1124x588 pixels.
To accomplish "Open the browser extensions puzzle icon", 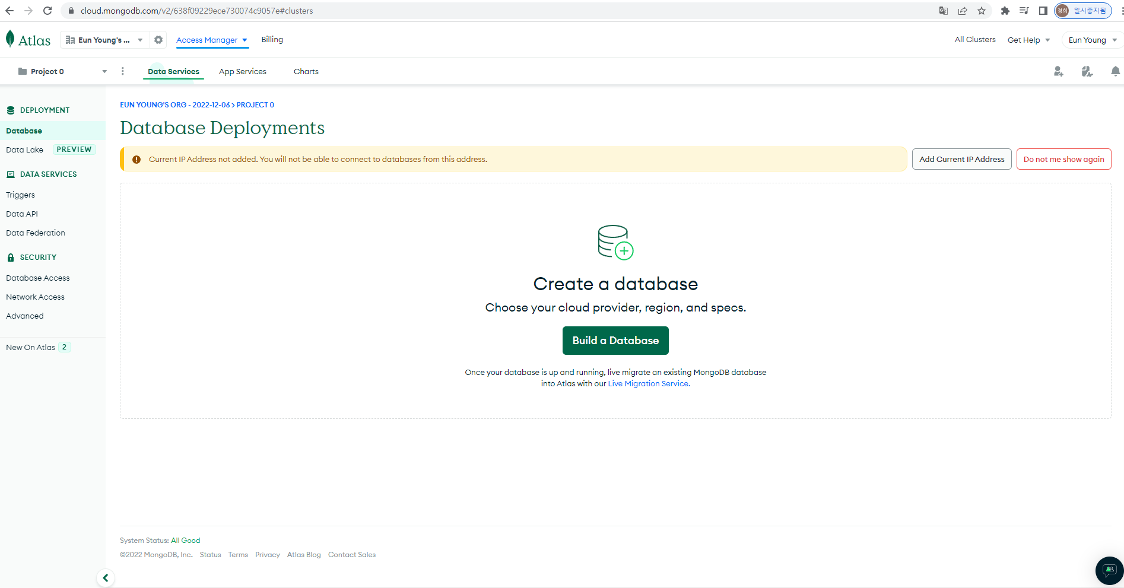I will [1005, 11].
